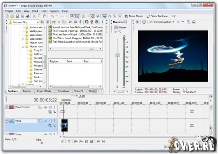Click the Cut scissors icon
The height and width of the screenshot is (154, 218).
(x=34, y=16)
